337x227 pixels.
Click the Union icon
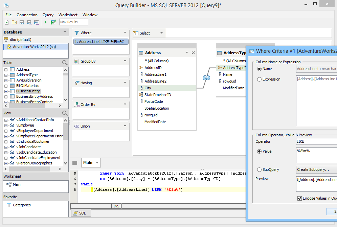point(77,127)
